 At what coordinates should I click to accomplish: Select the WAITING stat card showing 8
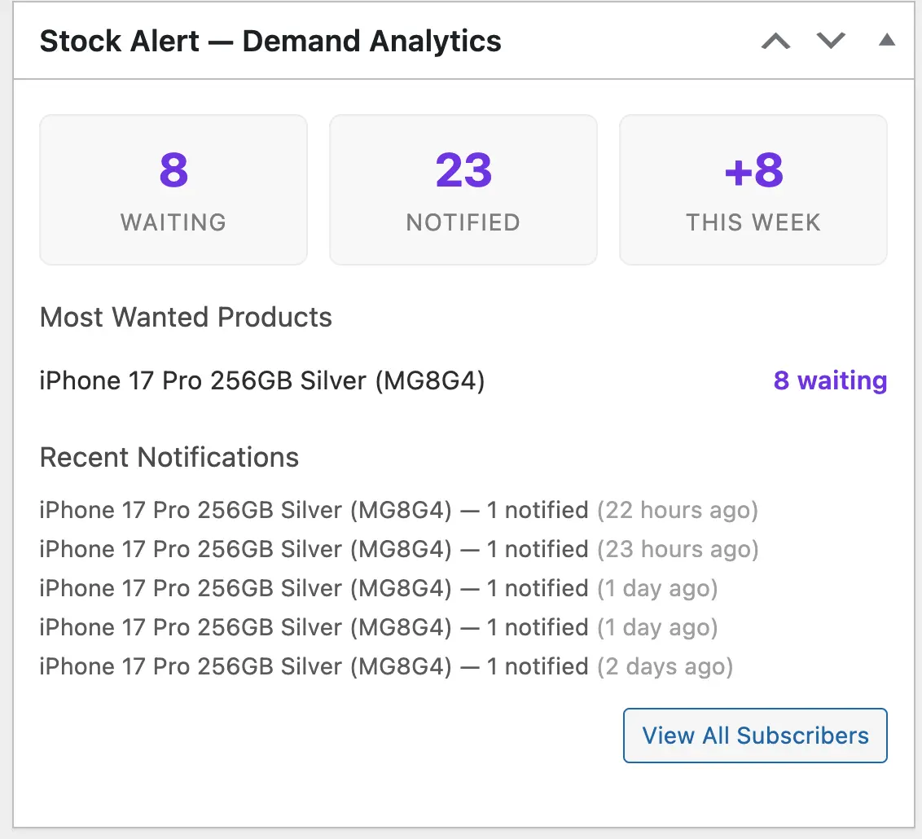[173, 189]
